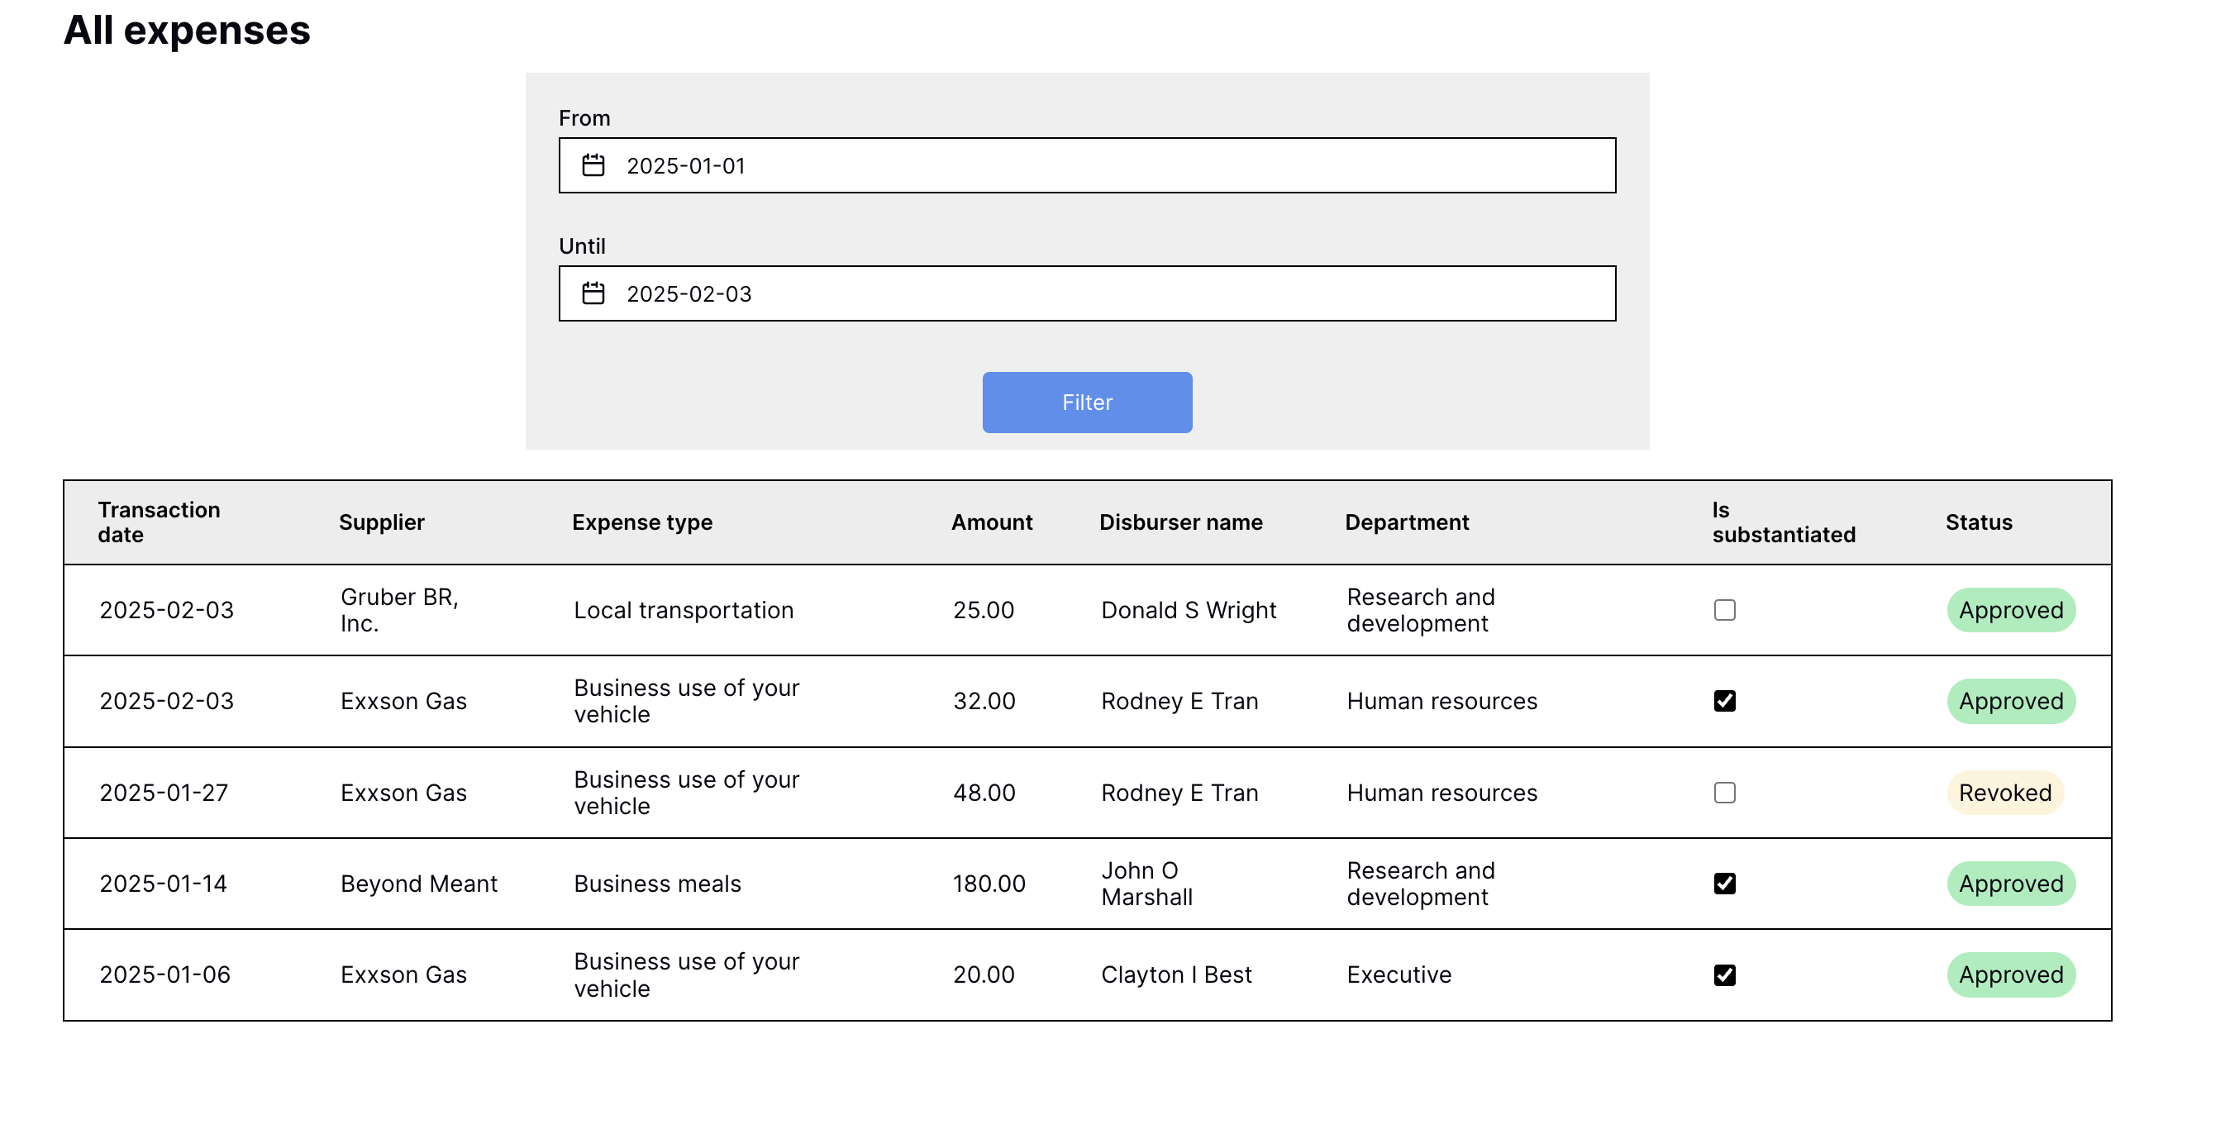Click the Disburser name column header
The image size is (2230, 1134).
(1181, 522)
